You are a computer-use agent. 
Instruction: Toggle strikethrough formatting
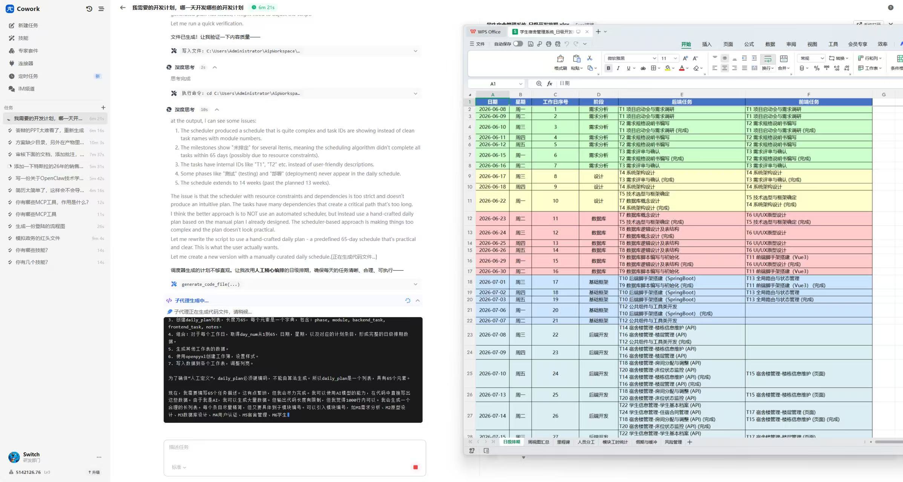point(643,68)
